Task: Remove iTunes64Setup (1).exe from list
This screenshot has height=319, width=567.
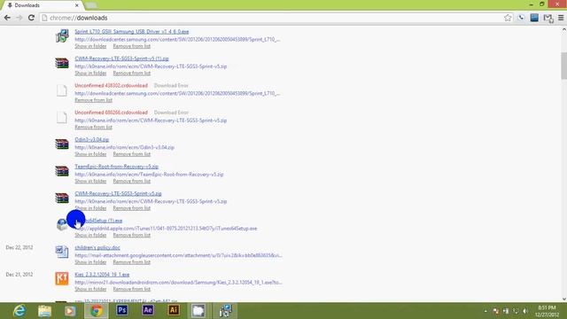Action: (132, 235)
